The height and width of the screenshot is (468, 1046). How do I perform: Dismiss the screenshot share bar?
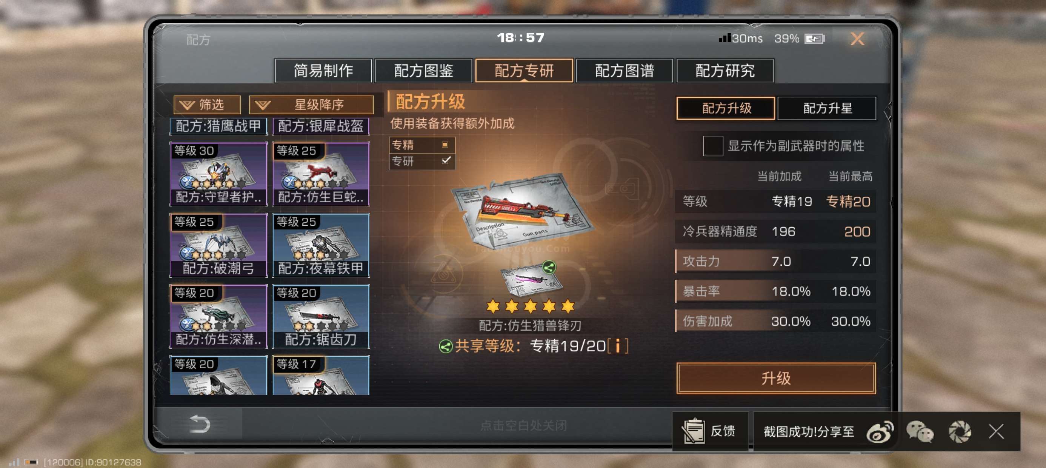(x=996, y=431)
